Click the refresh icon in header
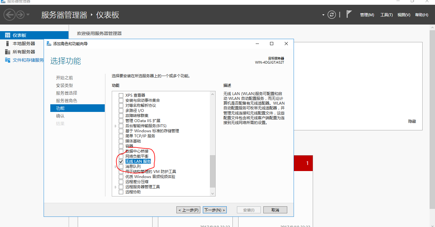This screenshot has height=227, width=435. tap(332, 15)
